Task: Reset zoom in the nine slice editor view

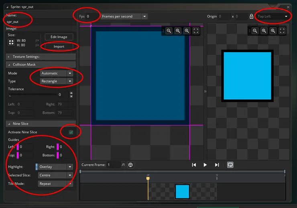Action: (178, 31)
